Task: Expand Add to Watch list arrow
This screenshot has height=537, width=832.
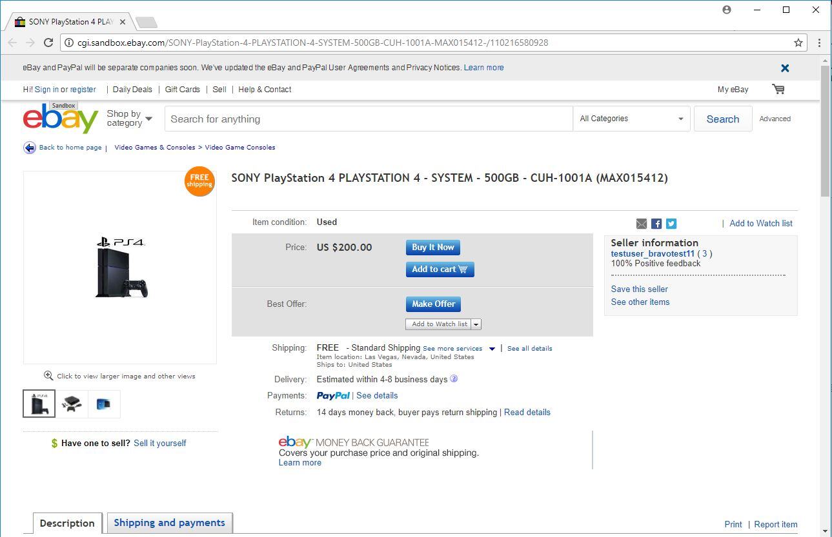Action: pyautogui.click(x=476, y=324)
